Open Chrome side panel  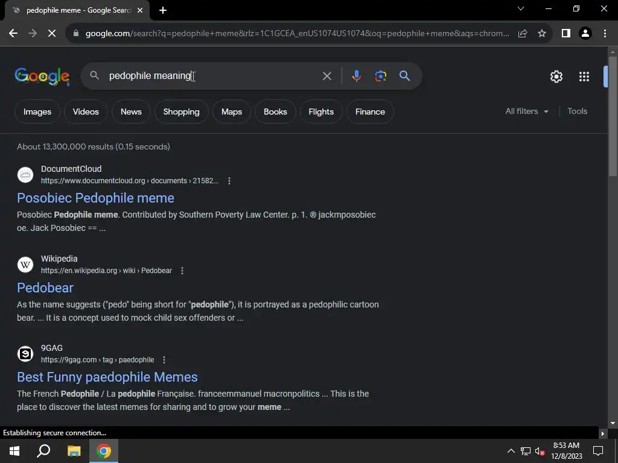(x=566, y=34)
